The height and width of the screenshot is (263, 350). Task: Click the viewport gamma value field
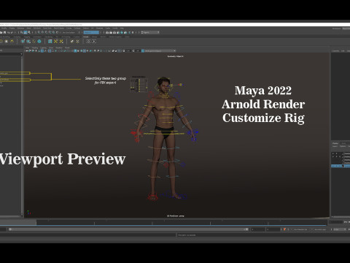click(138, 50)
